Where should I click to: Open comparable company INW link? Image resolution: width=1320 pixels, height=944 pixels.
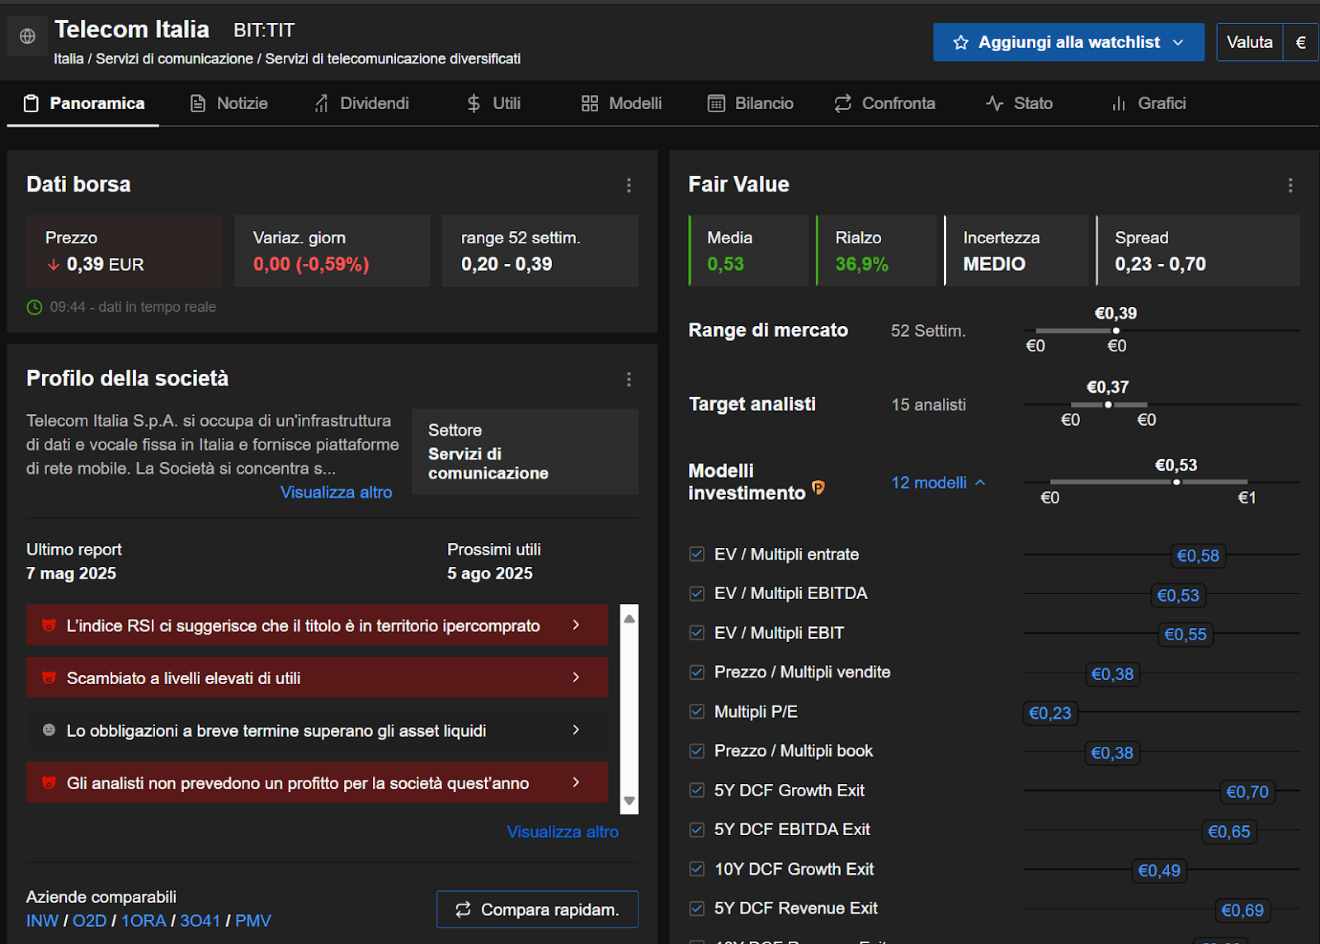coord(42,921)
